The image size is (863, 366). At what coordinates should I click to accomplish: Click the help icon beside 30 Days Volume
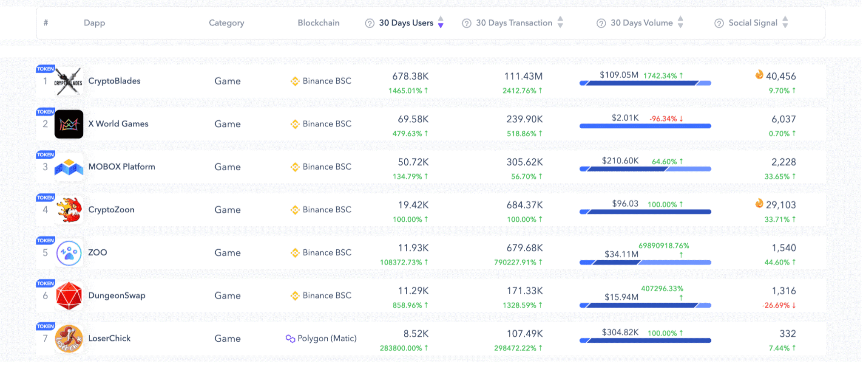point(601,23)
